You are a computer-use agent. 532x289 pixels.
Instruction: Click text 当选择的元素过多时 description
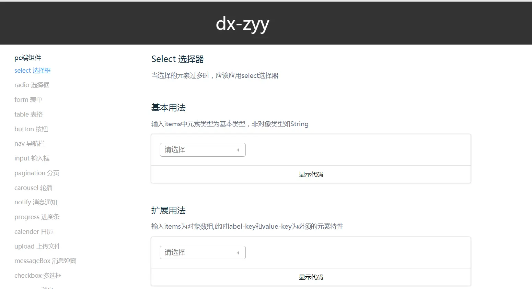215,76
